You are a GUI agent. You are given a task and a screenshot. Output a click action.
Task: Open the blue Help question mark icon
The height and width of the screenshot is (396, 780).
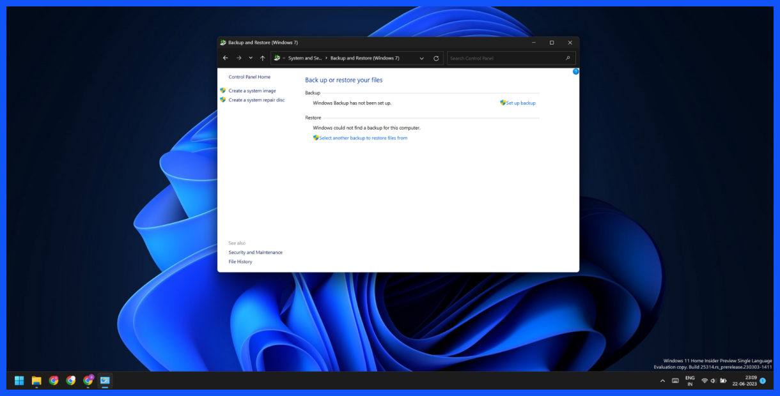pos(575,72)
